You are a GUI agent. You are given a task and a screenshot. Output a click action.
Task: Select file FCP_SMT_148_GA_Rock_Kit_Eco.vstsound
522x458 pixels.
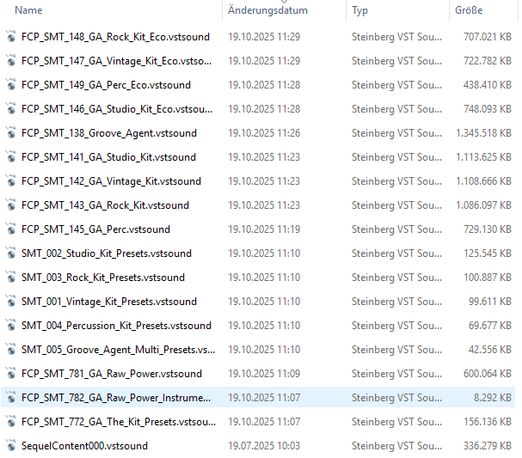pos(115,37)
